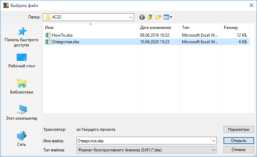This screenshot has height=157, width=257.
Task: Open Библиотеки in sidebar
Action: pos(22,87)
